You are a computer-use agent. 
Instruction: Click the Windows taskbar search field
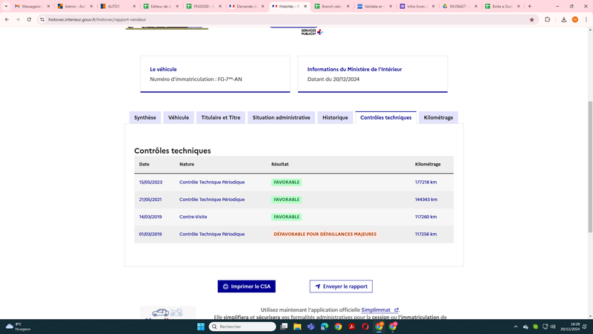(x=242, y=327)
